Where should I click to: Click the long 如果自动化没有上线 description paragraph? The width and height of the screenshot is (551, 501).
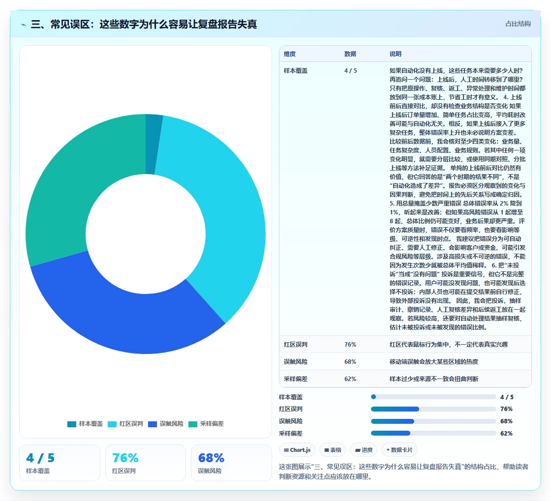coord(458,199)
